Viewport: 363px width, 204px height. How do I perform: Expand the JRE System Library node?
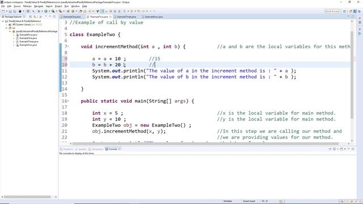pyautogui.click(x=6, y=24)
